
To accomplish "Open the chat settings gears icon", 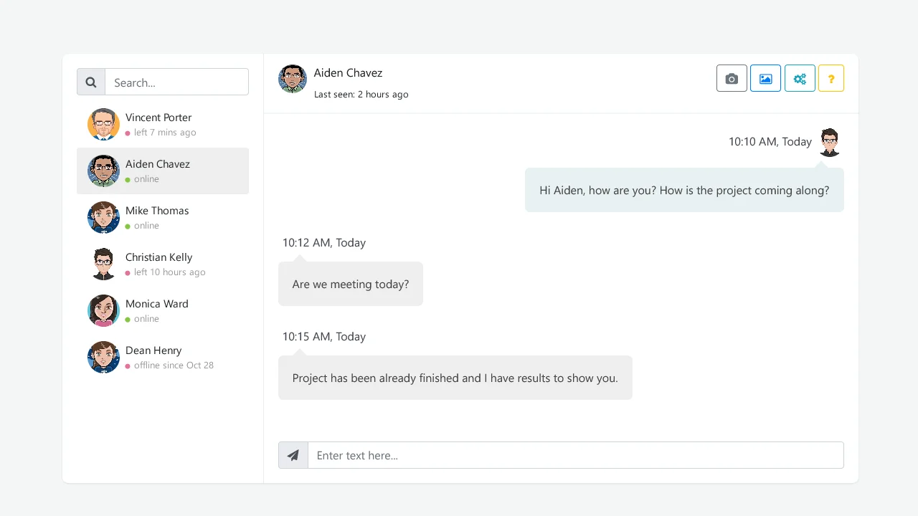I will tap(800, 78).
